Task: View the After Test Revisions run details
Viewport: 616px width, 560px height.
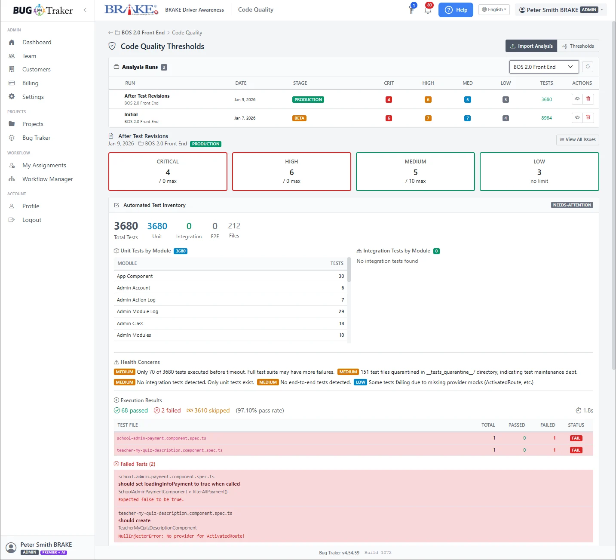Action: pyautogui.click(x=577, y=99)
